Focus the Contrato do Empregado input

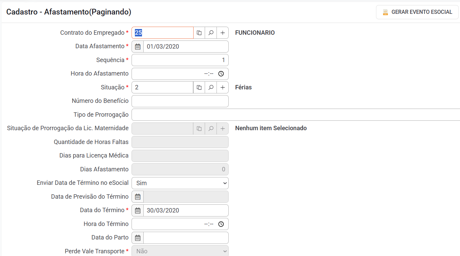coord(163,33)
